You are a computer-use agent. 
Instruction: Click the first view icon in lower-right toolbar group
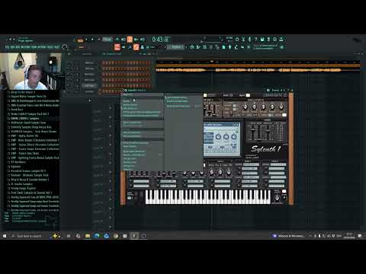click(192, 47)
